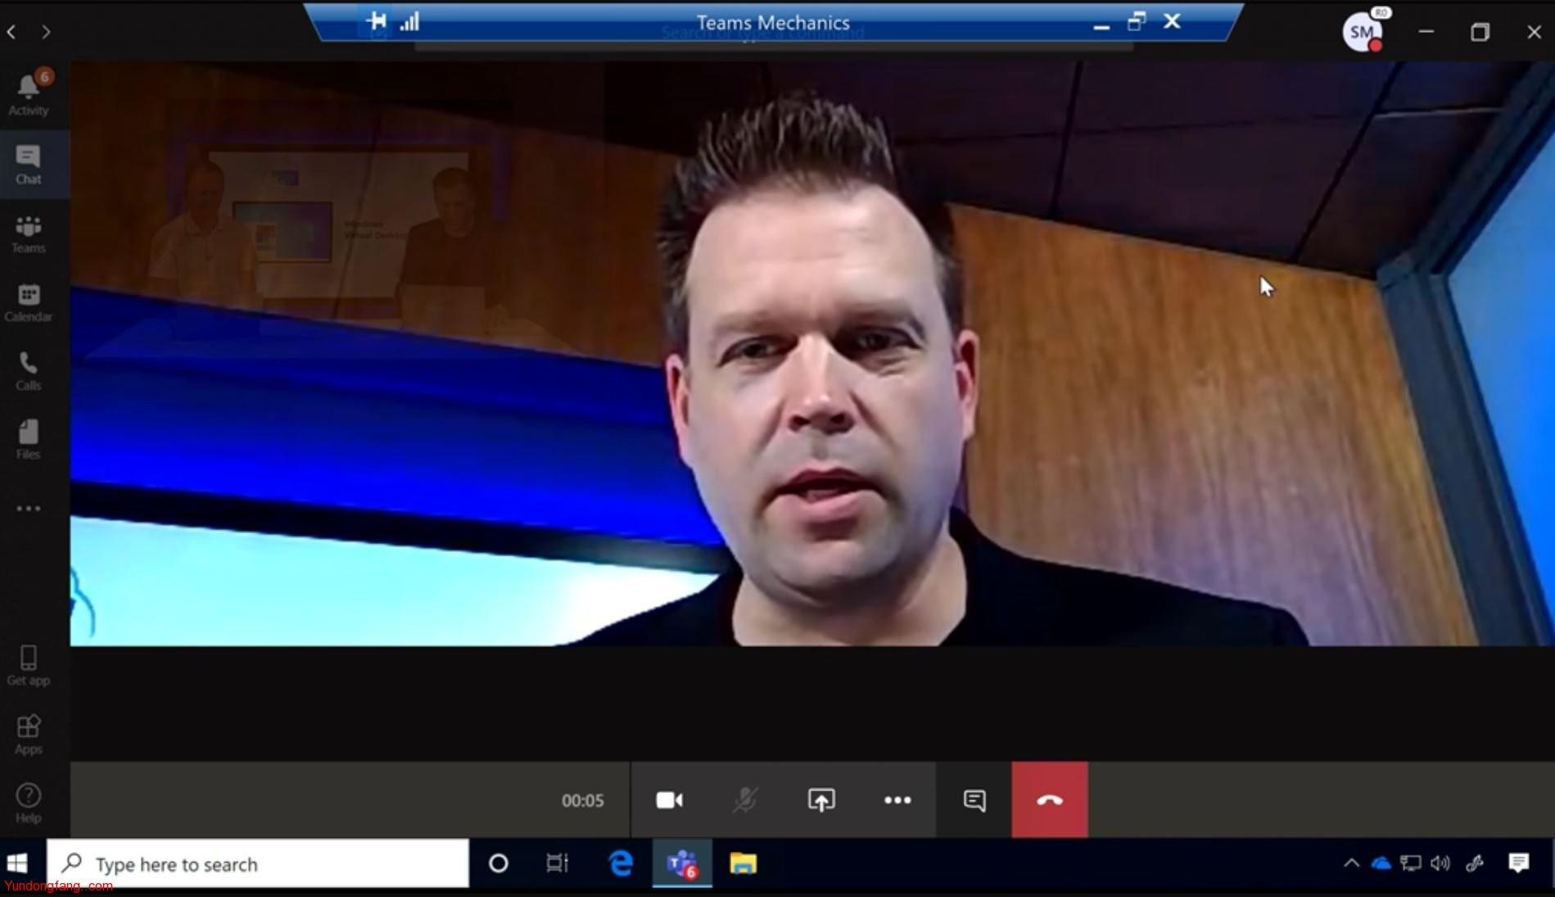
Task: Open the Calendar view
Action: coord(29,302)
